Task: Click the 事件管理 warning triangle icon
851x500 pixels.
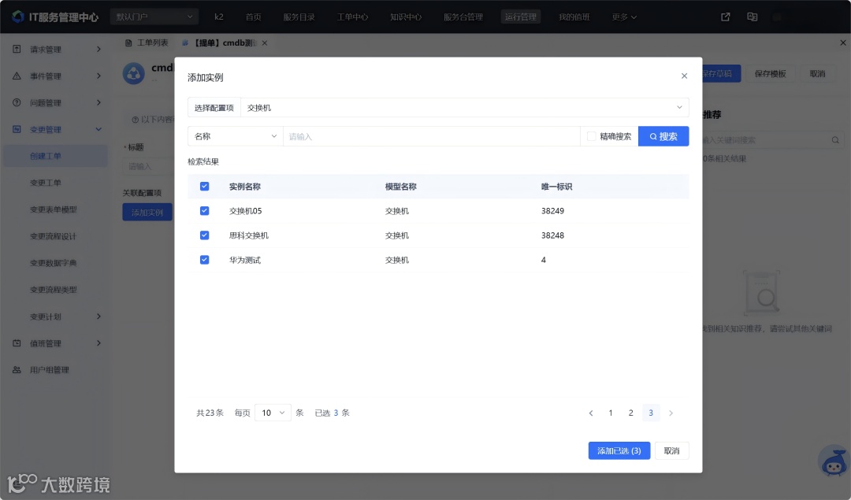Action: click(x=17, y=76)
